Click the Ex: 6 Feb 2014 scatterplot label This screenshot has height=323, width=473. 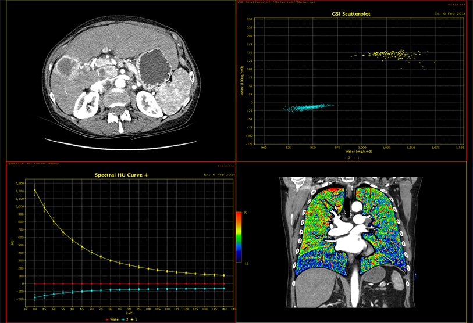pyautogui.click(x=450, y=14)
